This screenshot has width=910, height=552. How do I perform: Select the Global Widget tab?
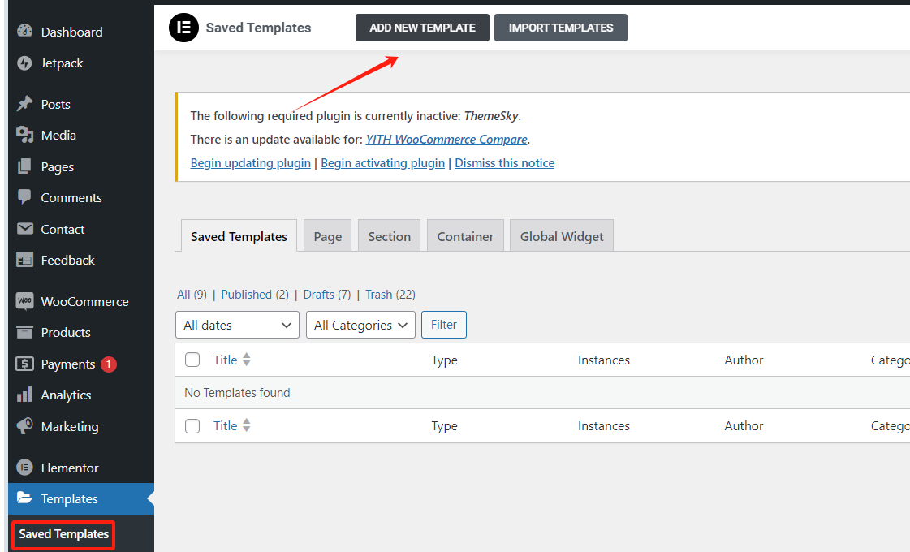tap(562, 236)
